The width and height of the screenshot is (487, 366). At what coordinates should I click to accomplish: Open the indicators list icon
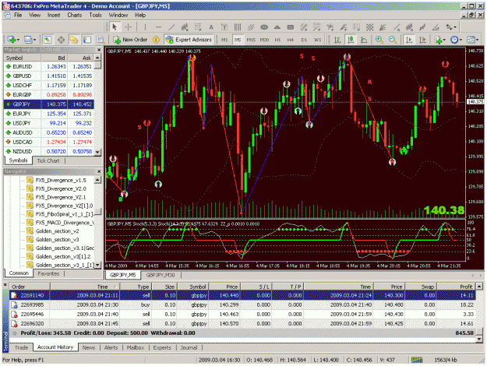[438, 40]
